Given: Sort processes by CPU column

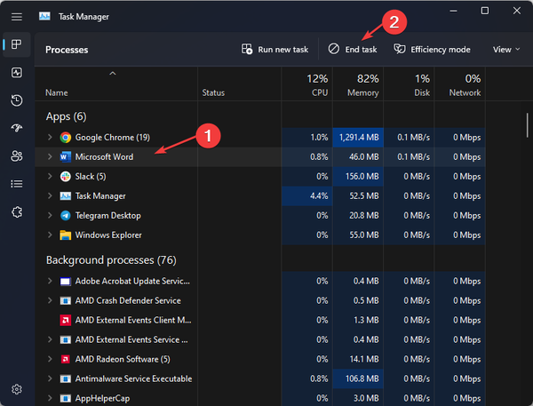Looking at the screenshot, I should (x=307, y=85).
